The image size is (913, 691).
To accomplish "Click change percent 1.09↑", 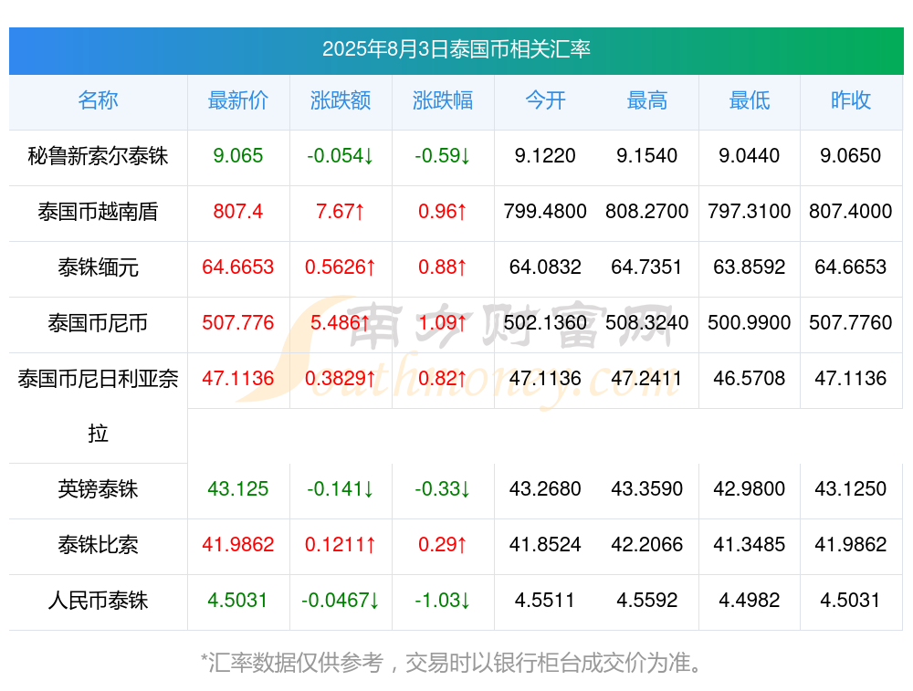I will (443, 322).
